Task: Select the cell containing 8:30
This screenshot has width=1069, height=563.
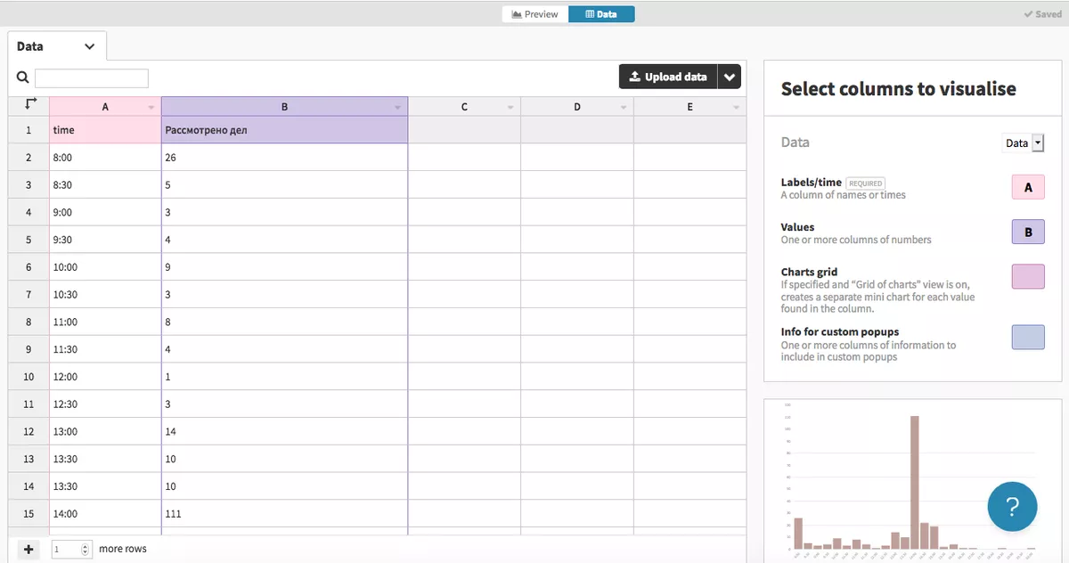Action: coord(105,185)
